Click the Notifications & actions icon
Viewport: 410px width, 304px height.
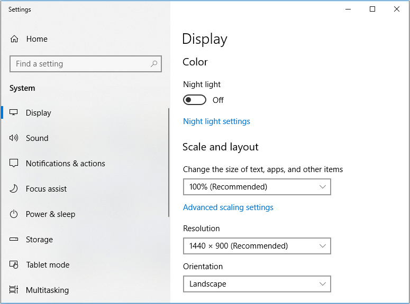tap(14, 164)
